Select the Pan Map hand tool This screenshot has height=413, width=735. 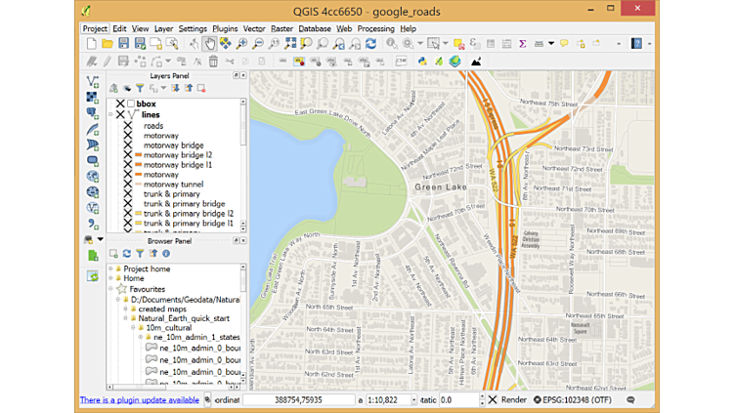[x=209, y=44]
